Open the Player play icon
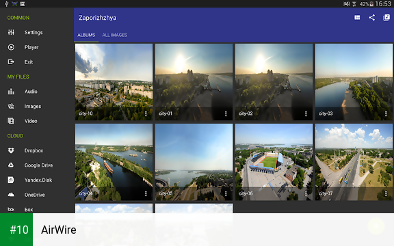Screen dimensions: 394x246 [x=11, y=47]
